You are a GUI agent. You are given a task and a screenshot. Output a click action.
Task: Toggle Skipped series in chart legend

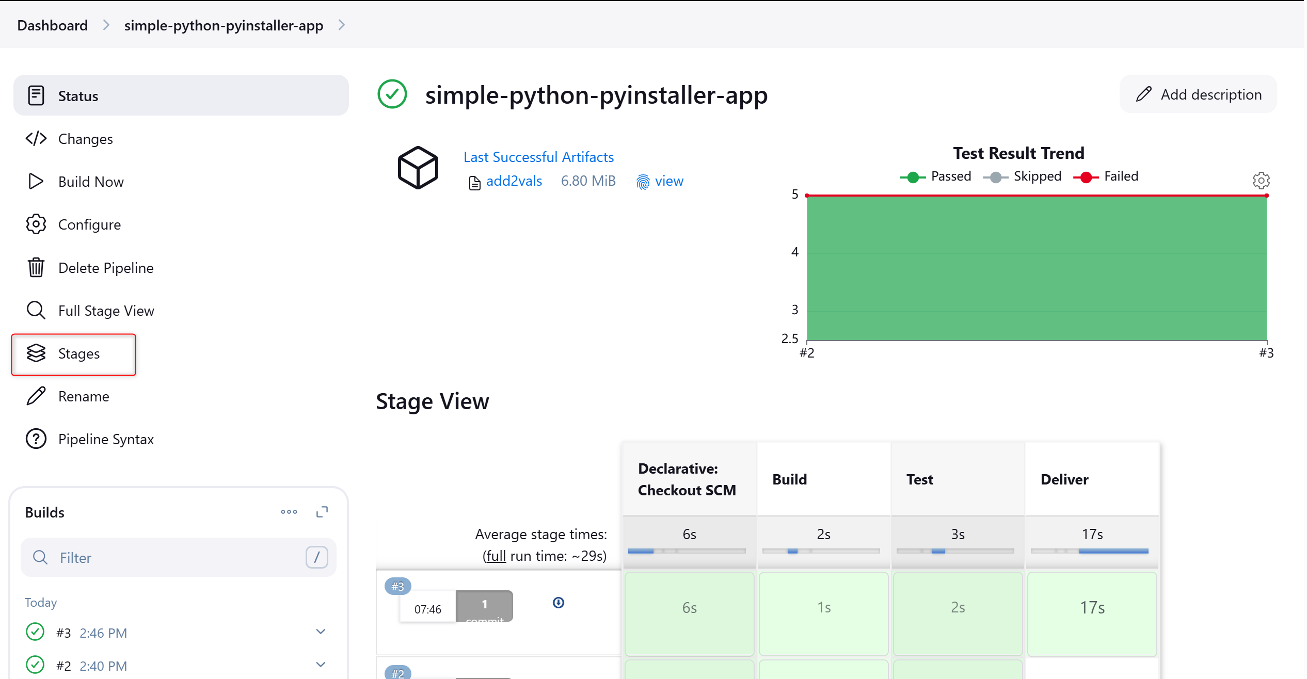(x=1022, y=176)
